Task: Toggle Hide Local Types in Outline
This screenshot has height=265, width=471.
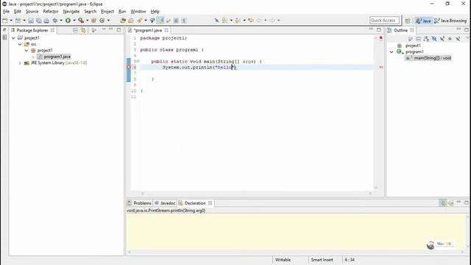Action: (x=458, y=39)
